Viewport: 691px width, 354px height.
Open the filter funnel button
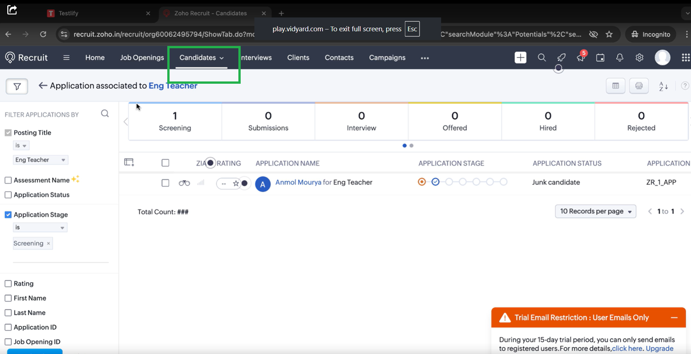point(17,86)
